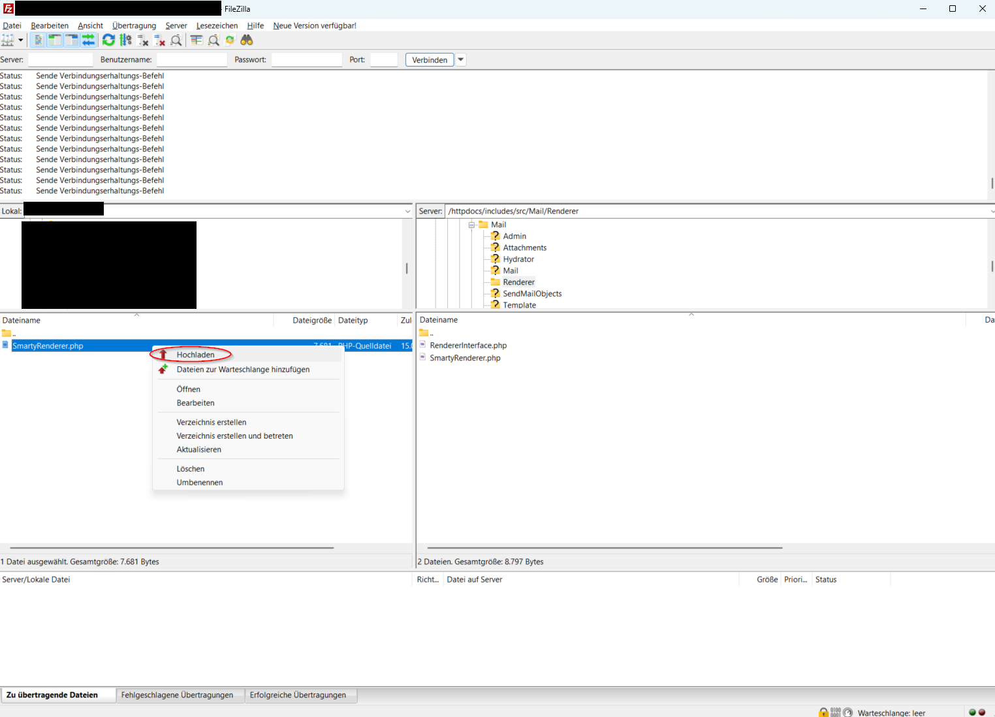The image size is (995, 717).
Task: Expand the local path dropdown
Action: [407, 212]
